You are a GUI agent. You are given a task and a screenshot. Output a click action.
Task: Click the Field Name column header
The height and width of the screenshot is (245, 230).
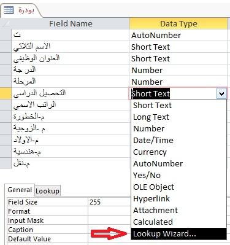[x=71, y=23]
